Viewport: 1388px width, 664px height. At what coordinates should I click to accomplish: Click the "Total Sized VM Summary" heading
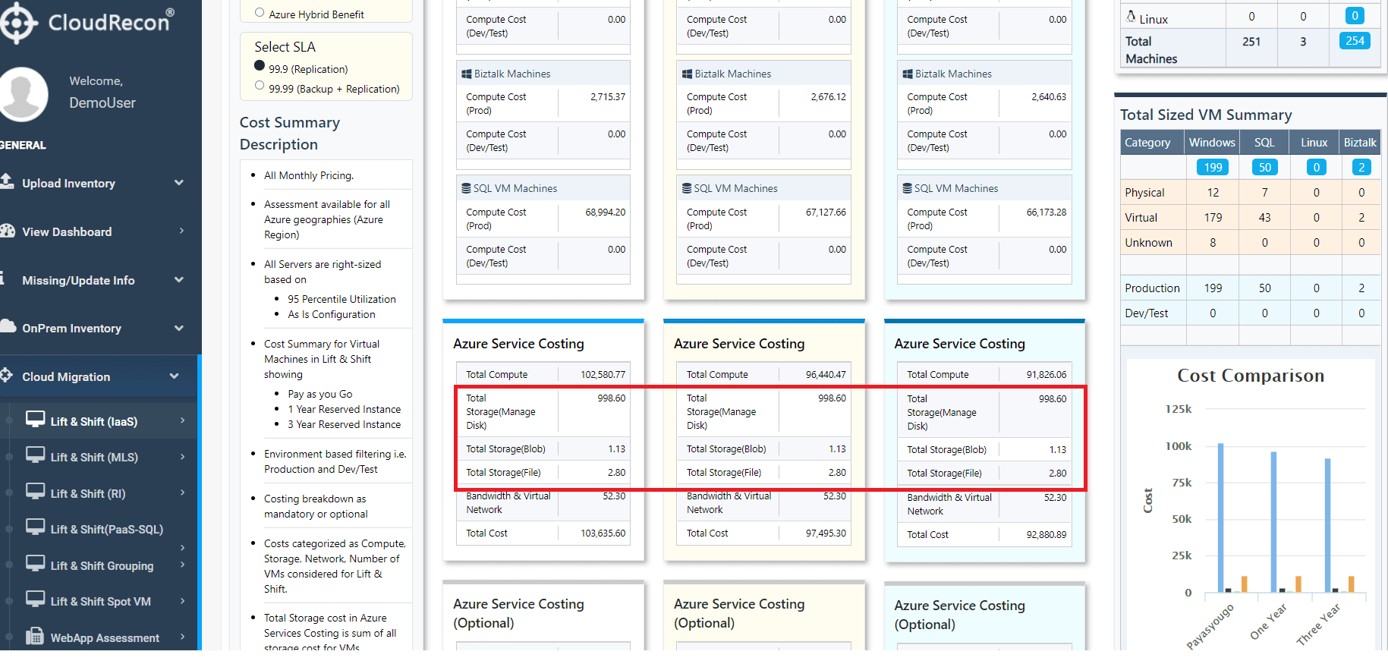pos(1206,115)
